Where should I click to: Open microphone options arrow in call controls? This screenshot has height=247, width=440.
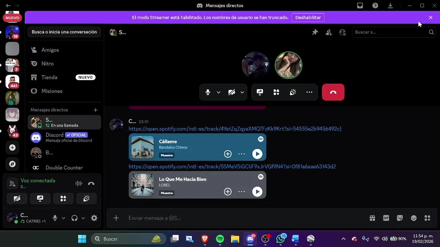coord(219,92)
